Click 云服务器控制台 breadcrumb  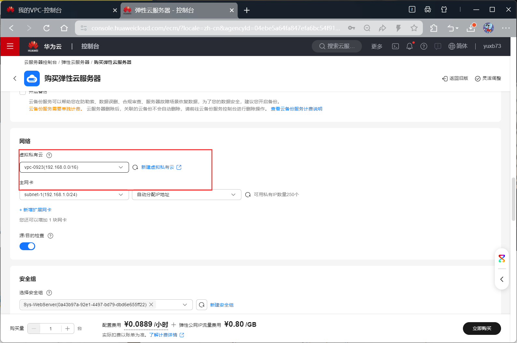coord(40,62)
